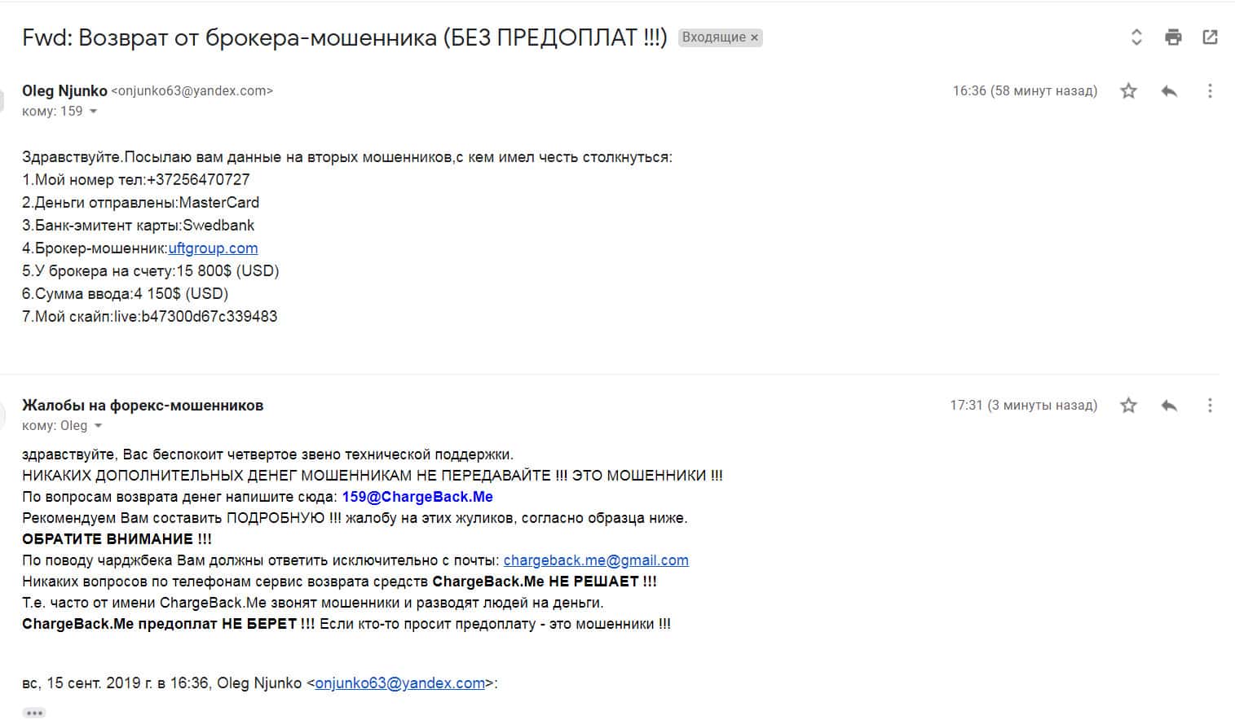Click the Входящие label chip
The width and height of the screenshot is (1235, 720).
click(713, 37)
